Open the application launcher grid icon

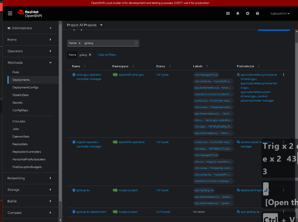tap(228, 13)
